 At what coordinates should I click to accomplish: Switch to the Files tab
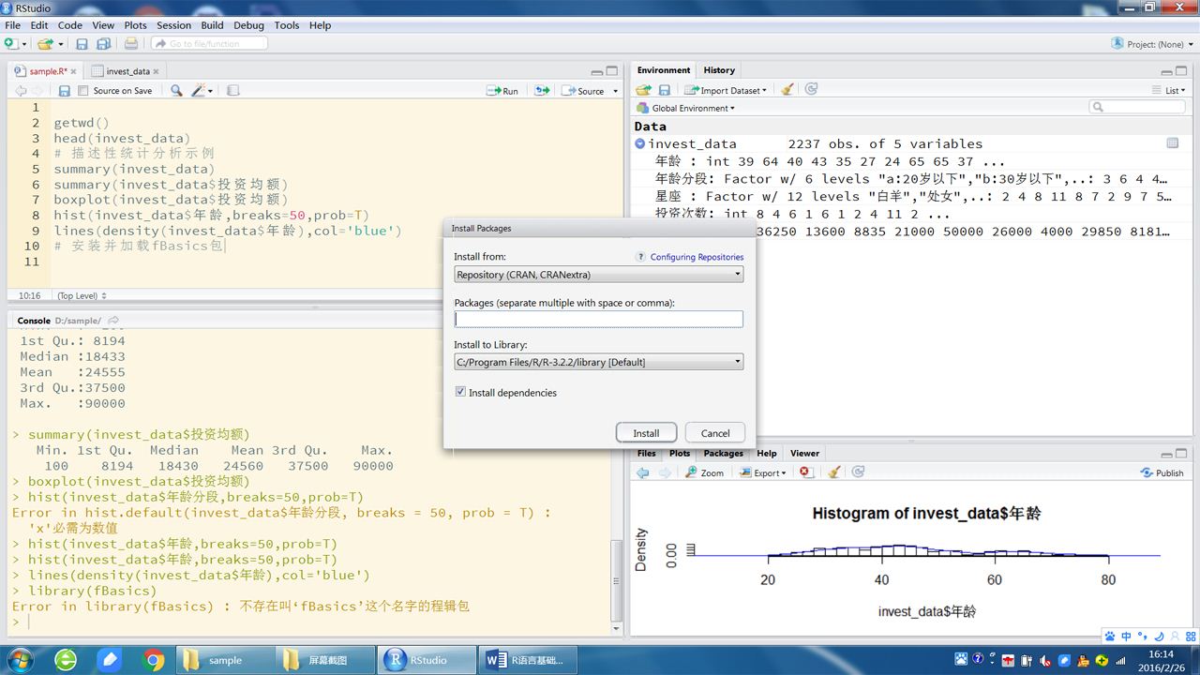click(647, 453)
